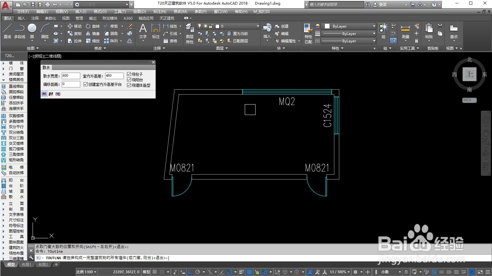Viewport: 492px width, 276px height.
Task: Open the ByLayer color dropdown
Action: [349, 26]
